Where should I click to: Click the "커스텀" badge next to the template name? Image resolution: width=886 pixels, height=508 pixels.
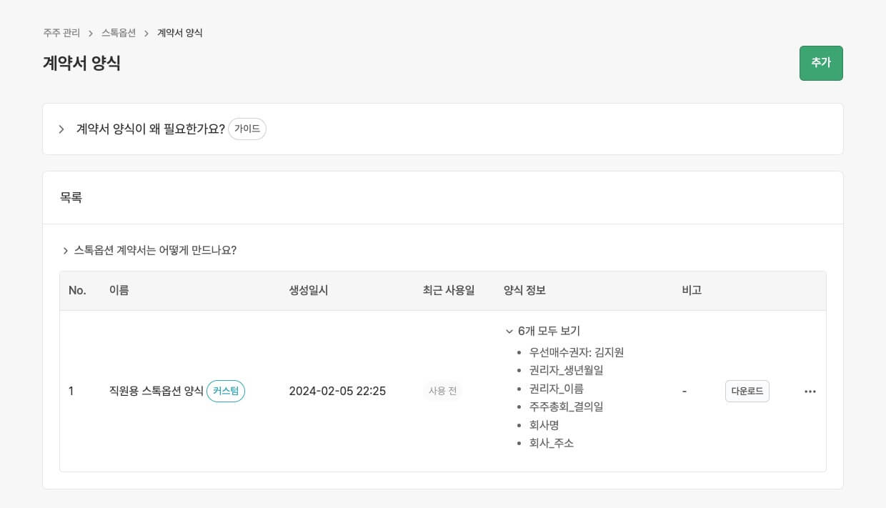[225, 391]
